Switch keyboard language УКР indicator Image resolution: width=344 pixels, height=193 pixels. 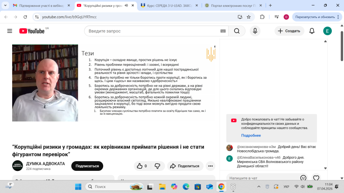pos(286,187)
